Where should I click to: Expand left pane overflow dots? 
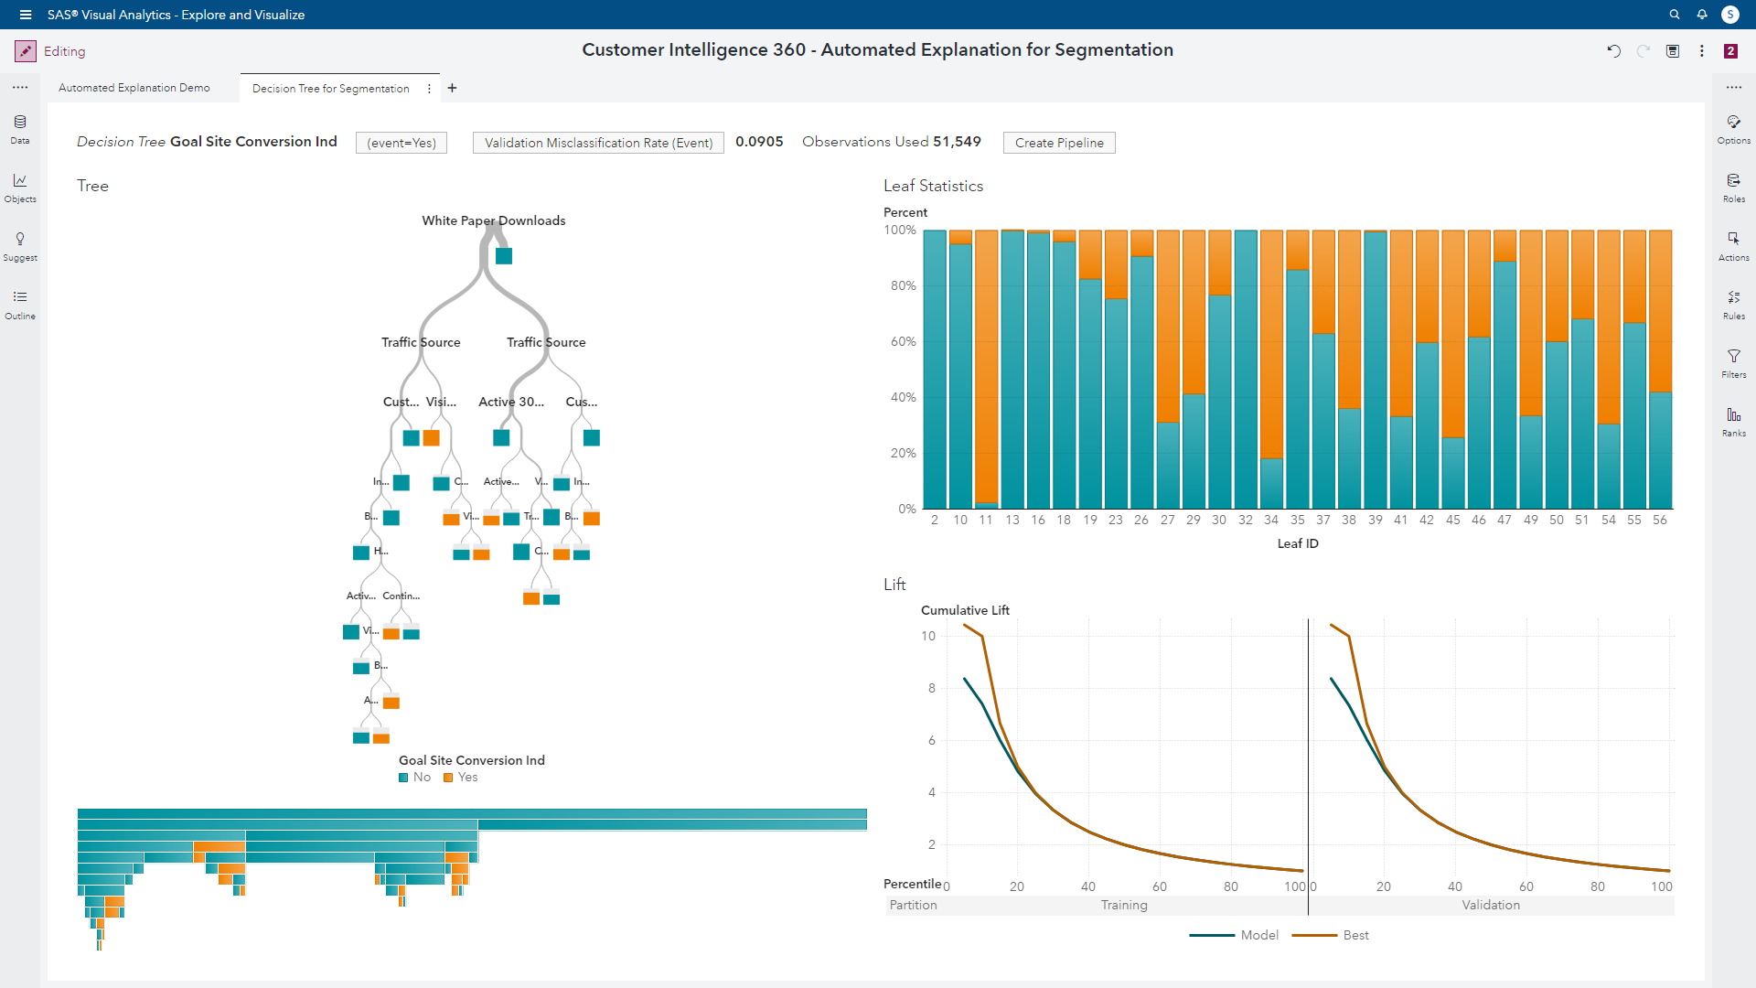pos(20,88)
